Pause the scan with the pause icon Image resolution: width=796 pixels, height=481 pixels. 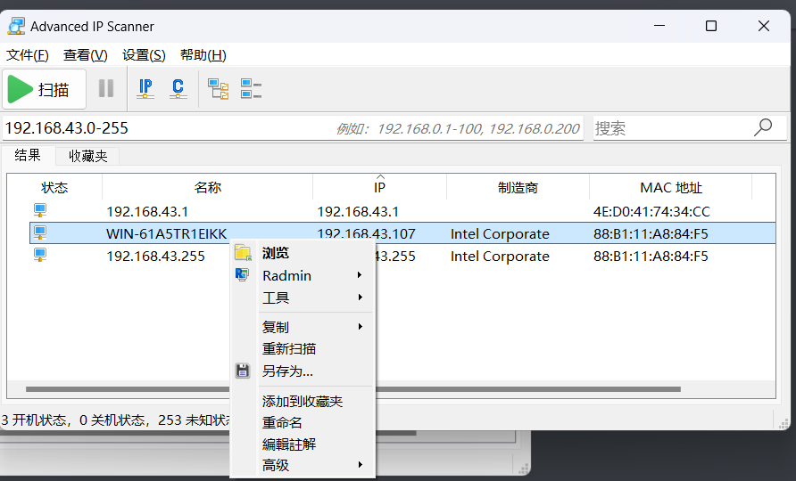106,89
